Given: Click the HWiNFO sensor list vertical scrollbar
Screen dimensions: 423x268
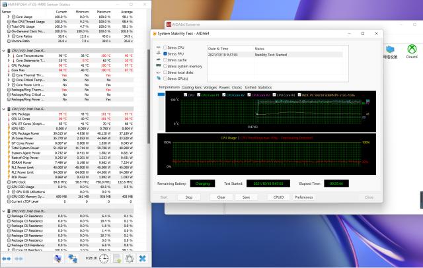Looking at the screenshot, I should pyautogui.click(x=149, y=96).
